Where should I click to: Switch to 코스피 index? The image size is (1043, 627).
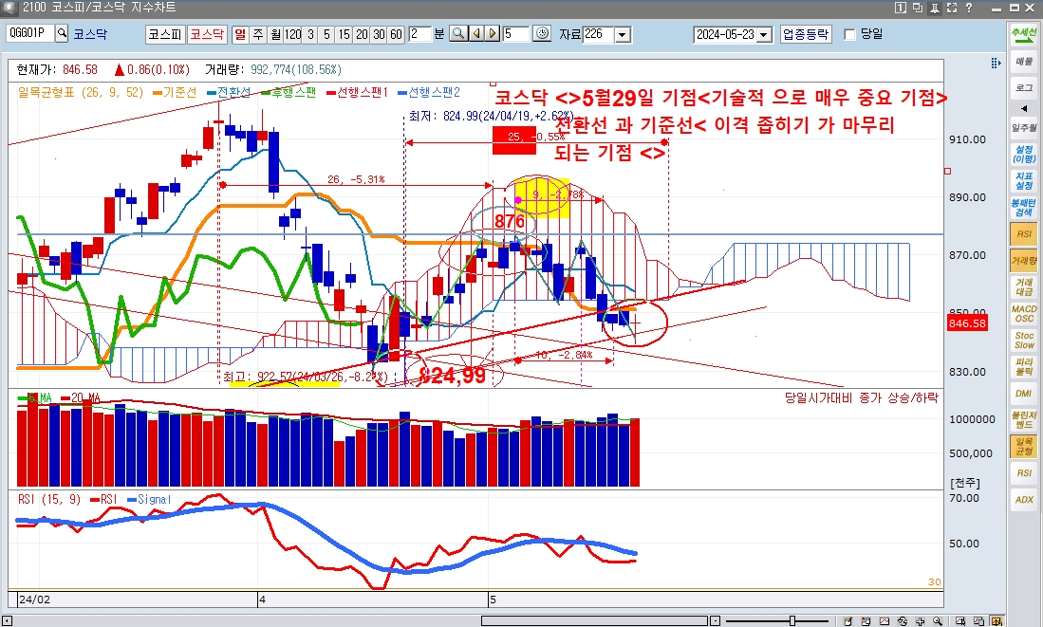pyautogui.click(x=165, y=34)
